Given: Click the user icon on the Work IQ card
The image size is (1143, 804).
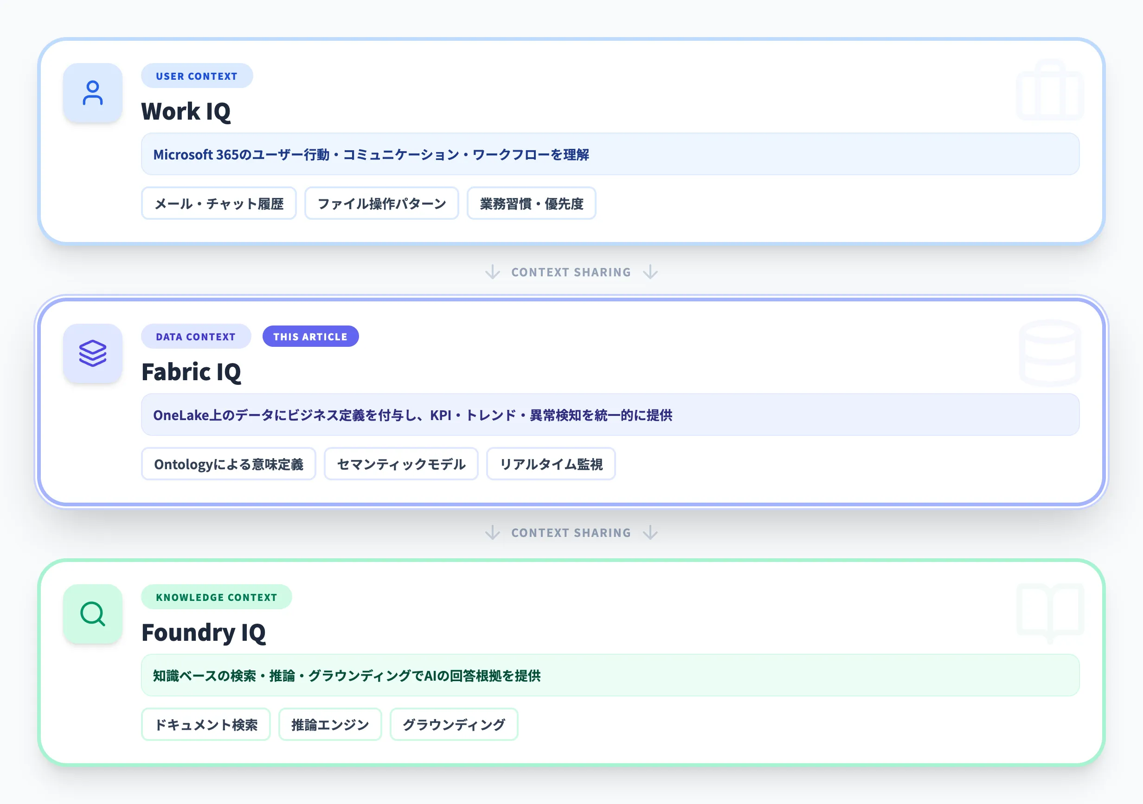Looking at the screenshot, I should (92, 94).
